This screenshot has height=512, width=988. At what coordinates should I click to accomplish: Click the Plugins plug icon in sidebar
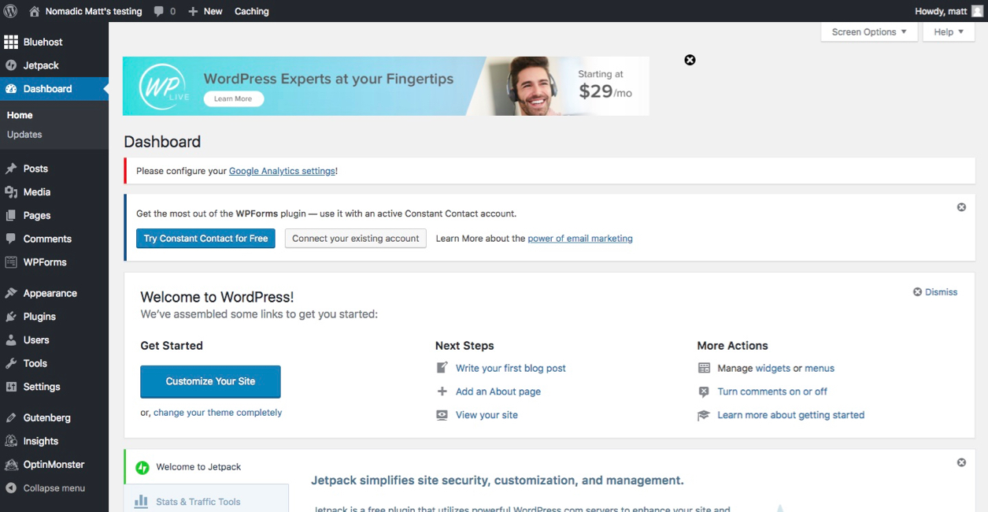[x=11, y=317]
